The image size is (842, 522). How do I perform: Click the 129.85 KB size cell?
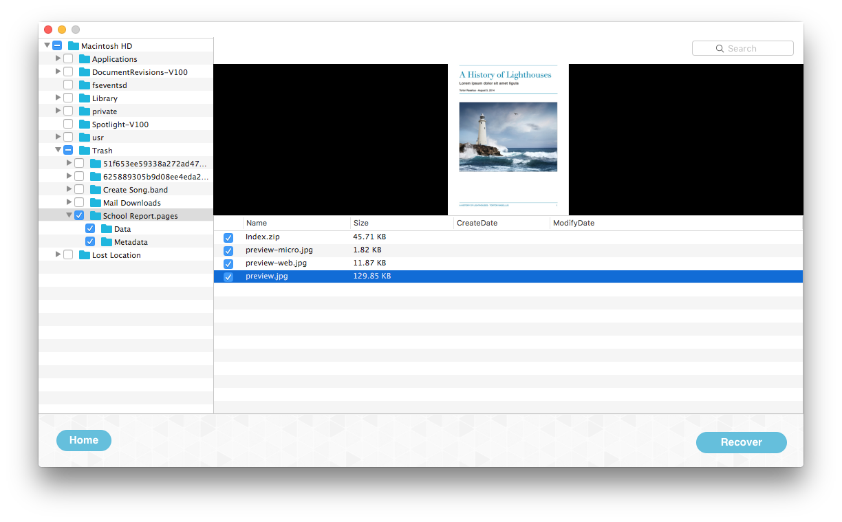(372, 276)
